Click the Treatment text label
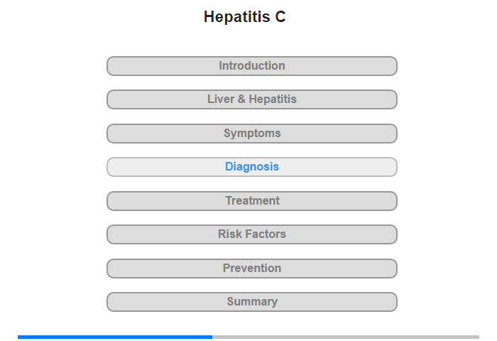This screenshot has height=341, width=497. click(252, 200)
